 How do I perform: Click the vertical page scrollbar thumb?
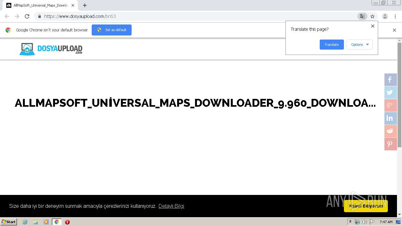[x=399, y=94]
